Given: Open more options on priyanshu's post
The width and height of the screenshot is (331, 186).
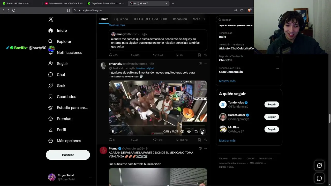Looking at the screenshot, I should 205,64.
